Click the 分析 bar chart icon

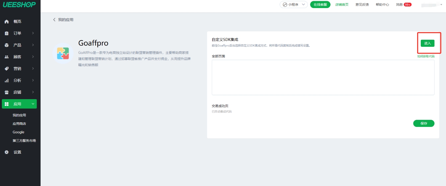pyautogui.click(x=6, y=80)
